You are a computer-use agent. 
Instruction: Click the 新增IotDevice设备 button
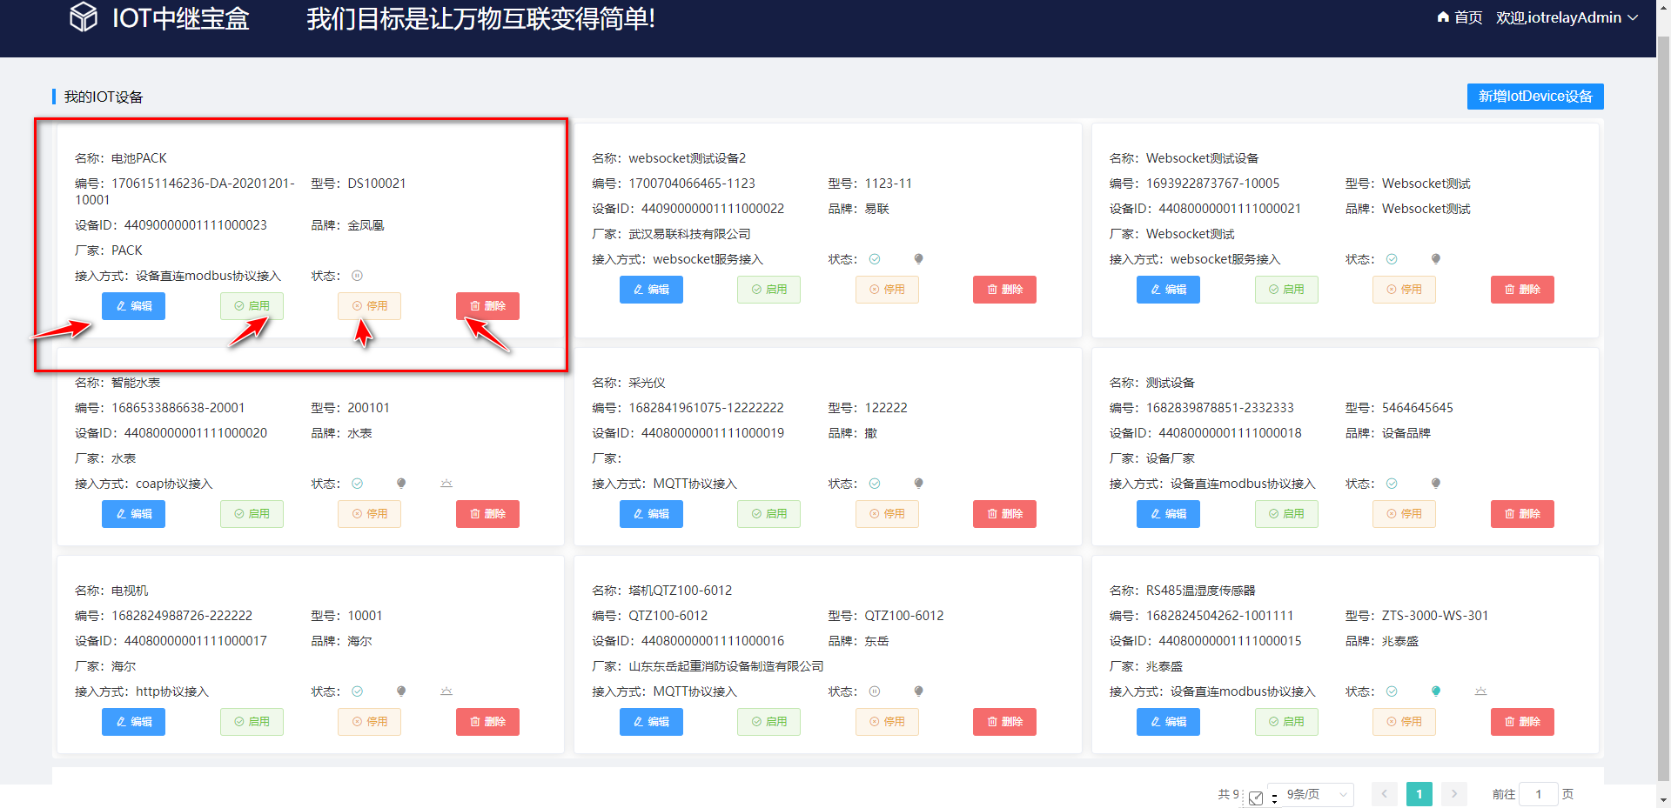(1534, 96)
